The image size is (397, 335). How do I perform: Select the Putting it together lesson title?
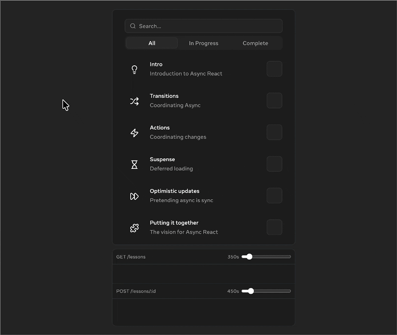point(174,223)
